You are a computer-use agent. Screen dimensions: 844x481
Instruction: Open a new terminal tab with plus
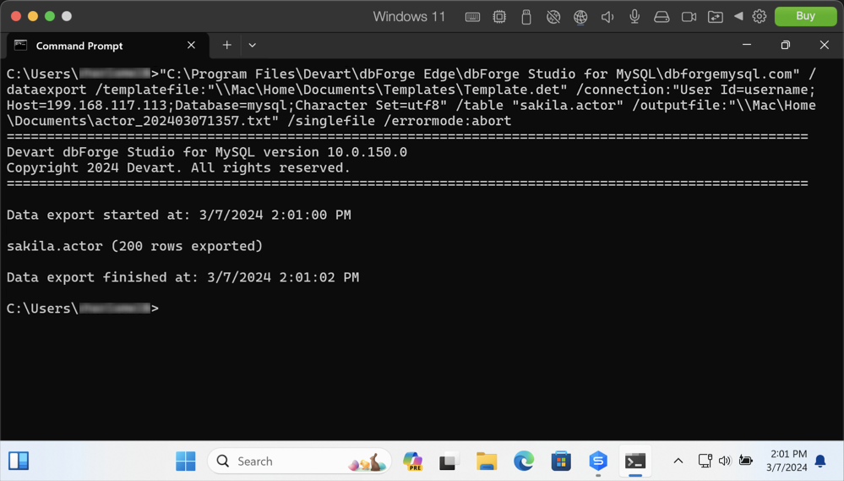click(226, 46)
